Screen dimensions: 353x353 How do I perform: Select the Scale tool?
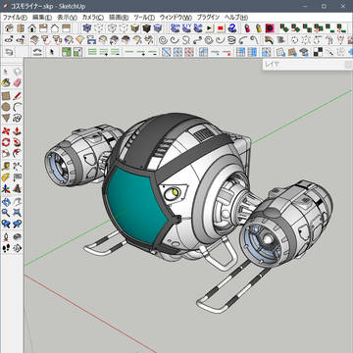coord(6,153)
